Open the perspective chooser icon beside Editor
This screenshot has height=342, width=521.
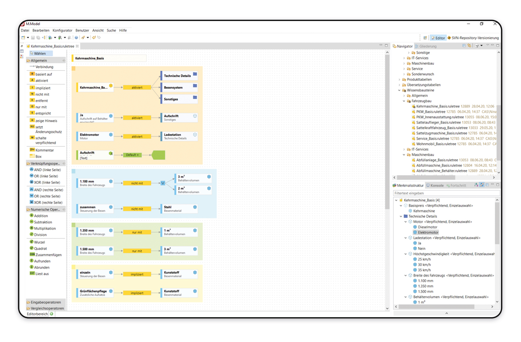(425, 38)
